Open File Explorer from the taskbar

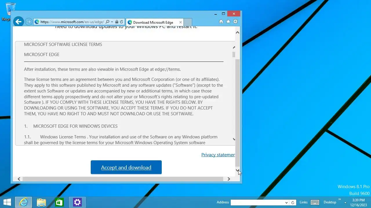click(41, 202)
